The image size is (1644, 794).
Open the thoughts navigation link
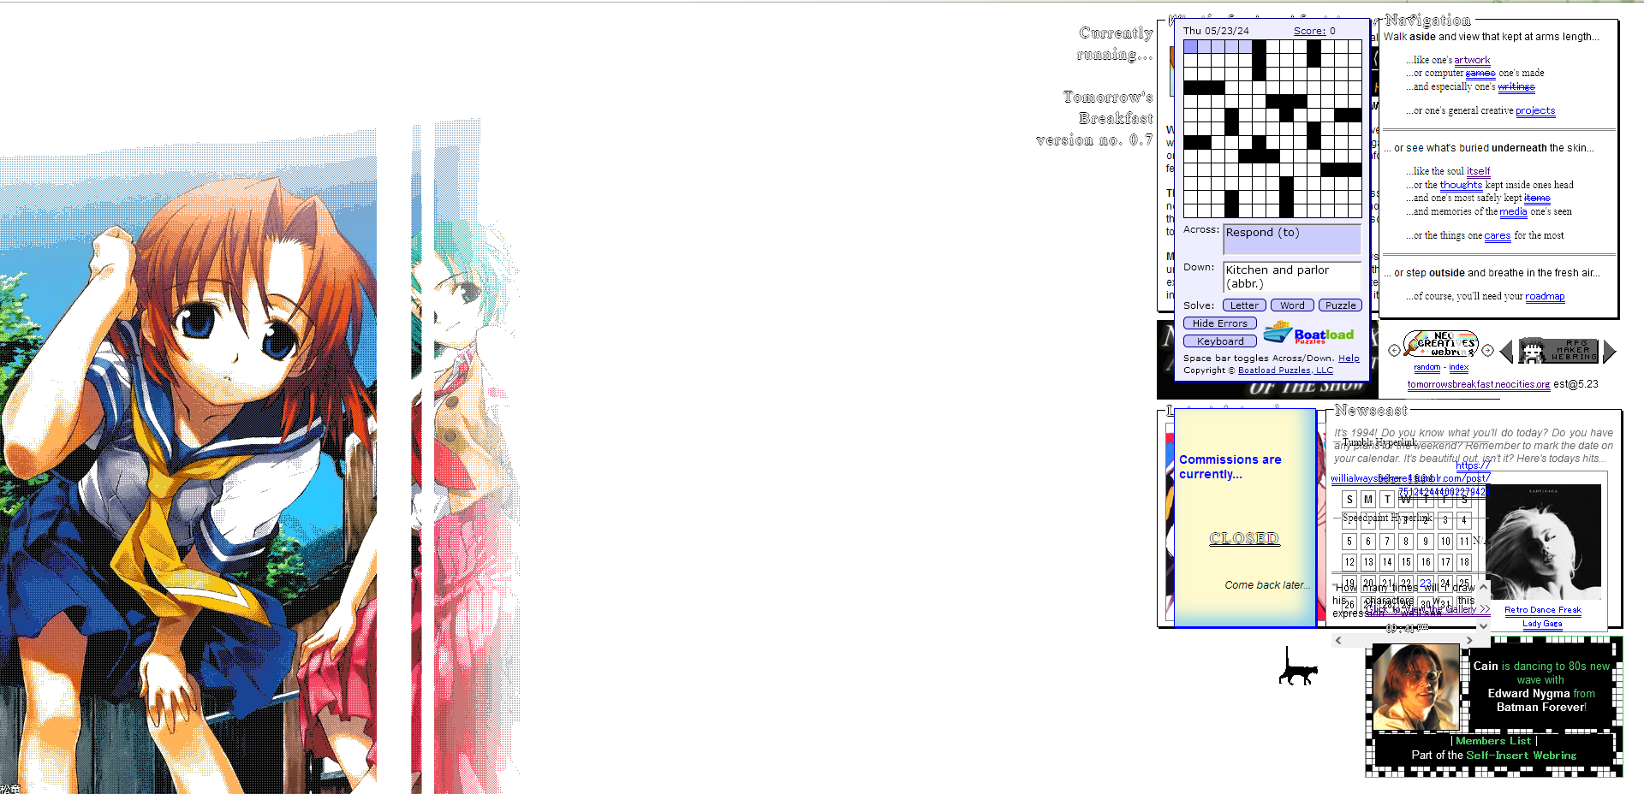pos(1461,185)
